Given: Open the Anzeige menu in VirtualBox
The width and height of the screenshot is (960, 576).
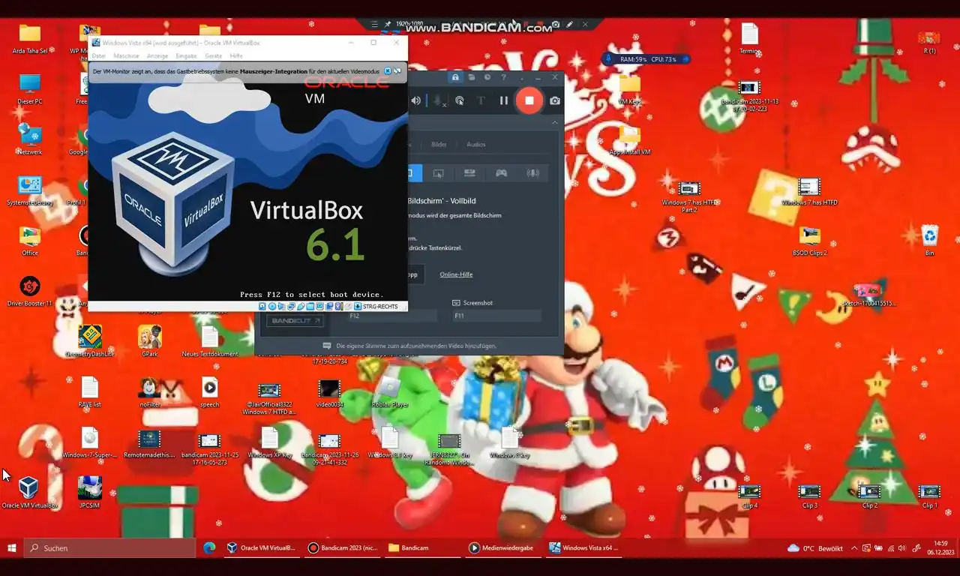Looking at the screenshot, I should coord(157,56).
